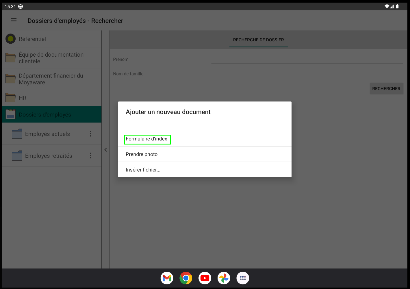Focus the Prénom input field
410x289 pixels.
point(307,59)
